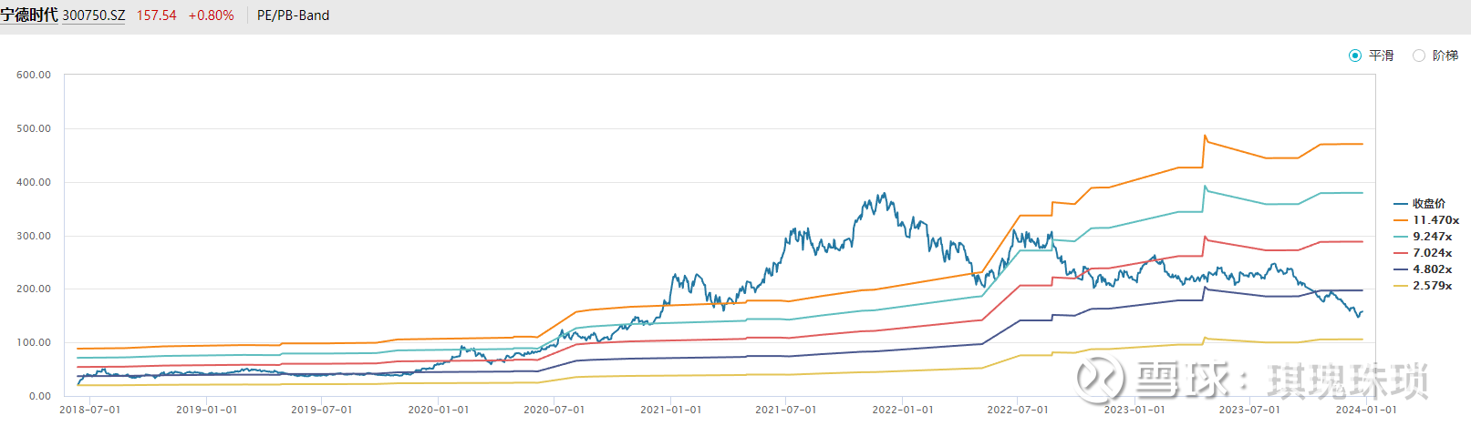The width and height of the screenshot is (1471, 426).
Task: Click the 400.00 y-axis label
Action: point(34,182)
